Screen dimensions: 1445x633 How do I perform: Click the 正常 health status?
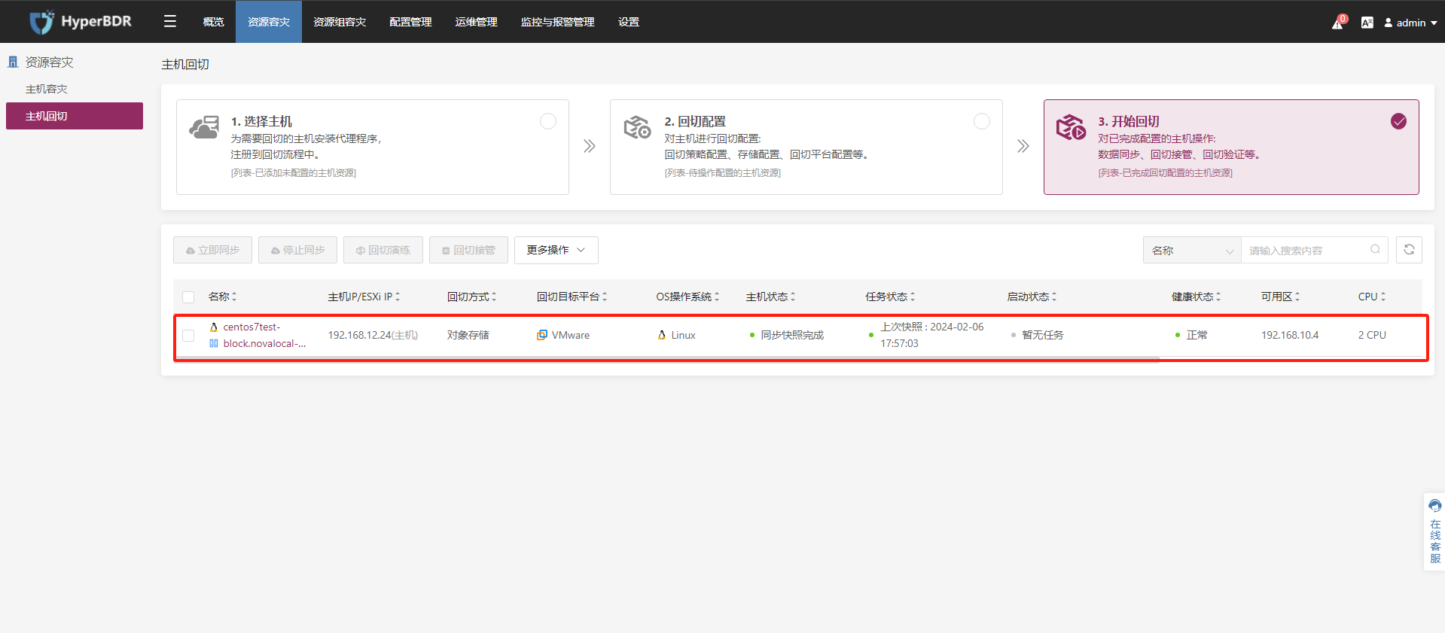pyautogui.click(x=1197, y=336)
